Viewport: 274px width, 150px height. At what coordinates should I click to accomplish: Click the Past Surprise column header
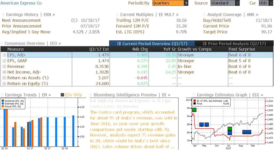[x=250, y=49]
